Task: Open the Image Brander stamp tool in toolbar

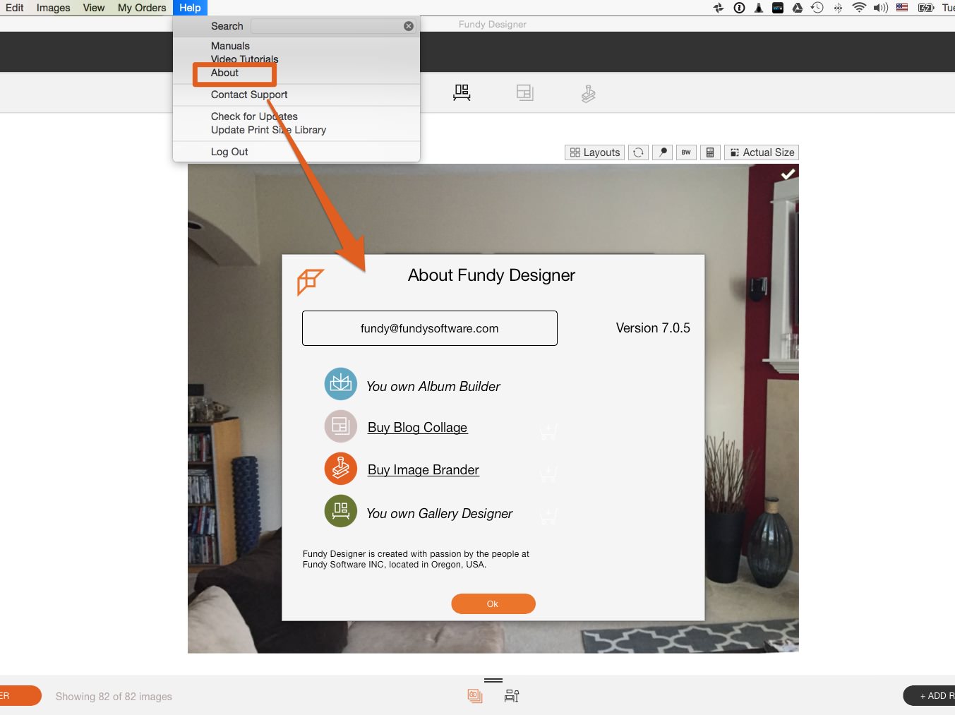Action: coord(588,93)
